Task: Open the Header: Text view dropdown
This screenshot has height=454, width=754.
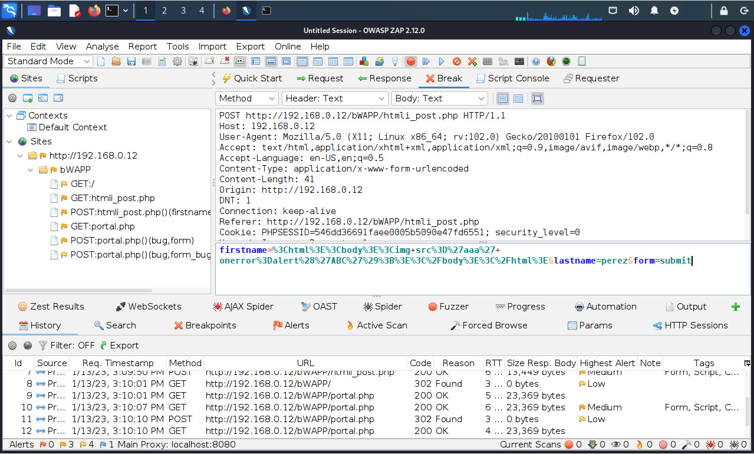Action: [334, 98]
